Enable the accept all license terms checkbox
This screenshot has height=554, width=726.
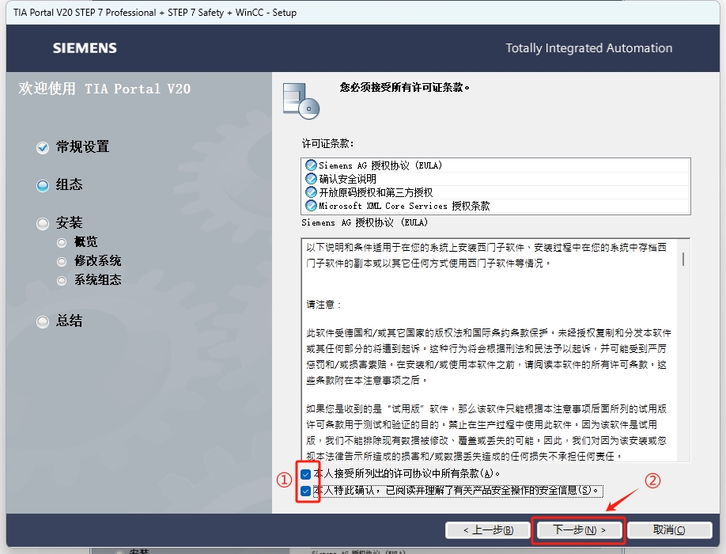304,476
